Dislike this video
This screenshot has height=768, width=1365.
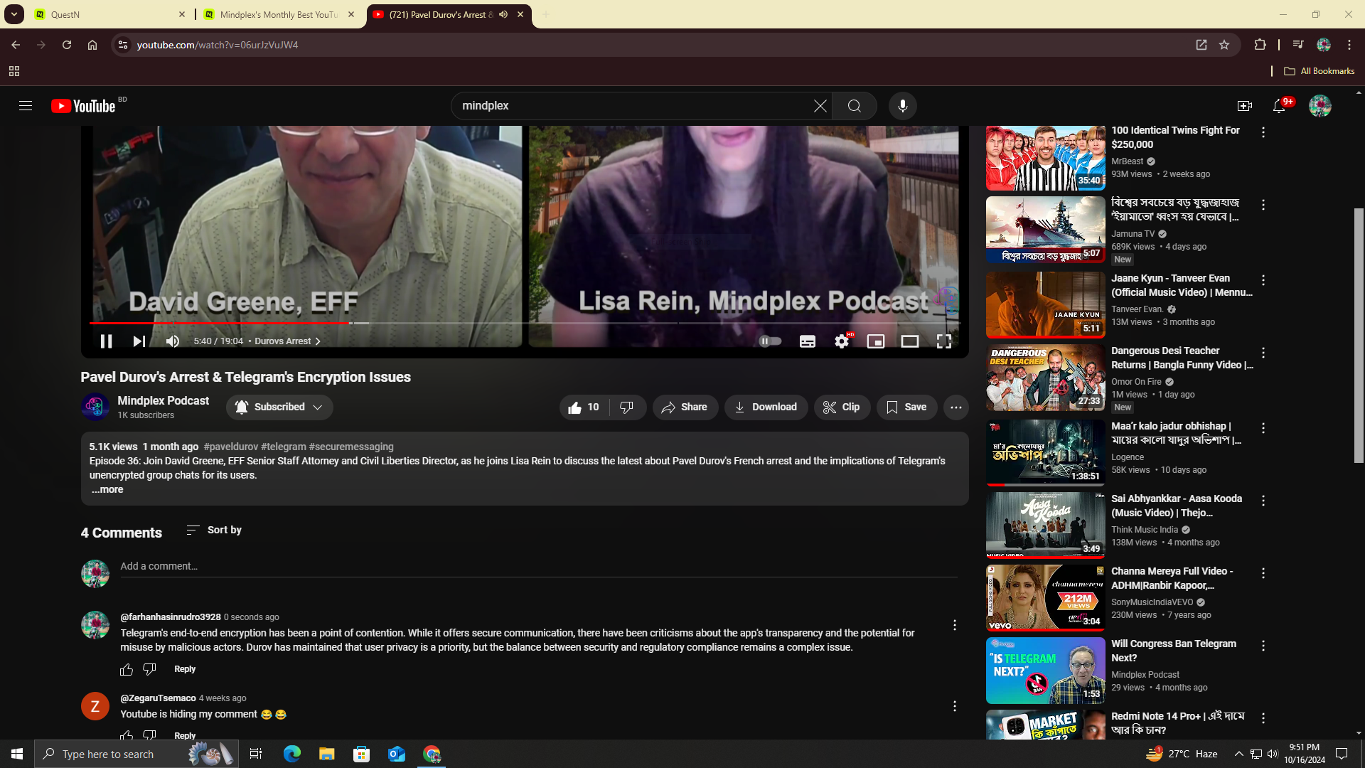pyautogui.click(x=626, y=407)
